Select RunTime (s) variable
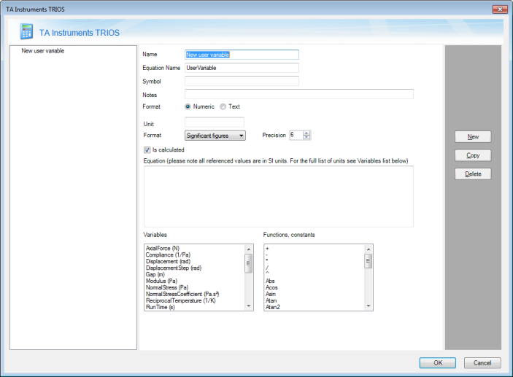 coord(161,307)
